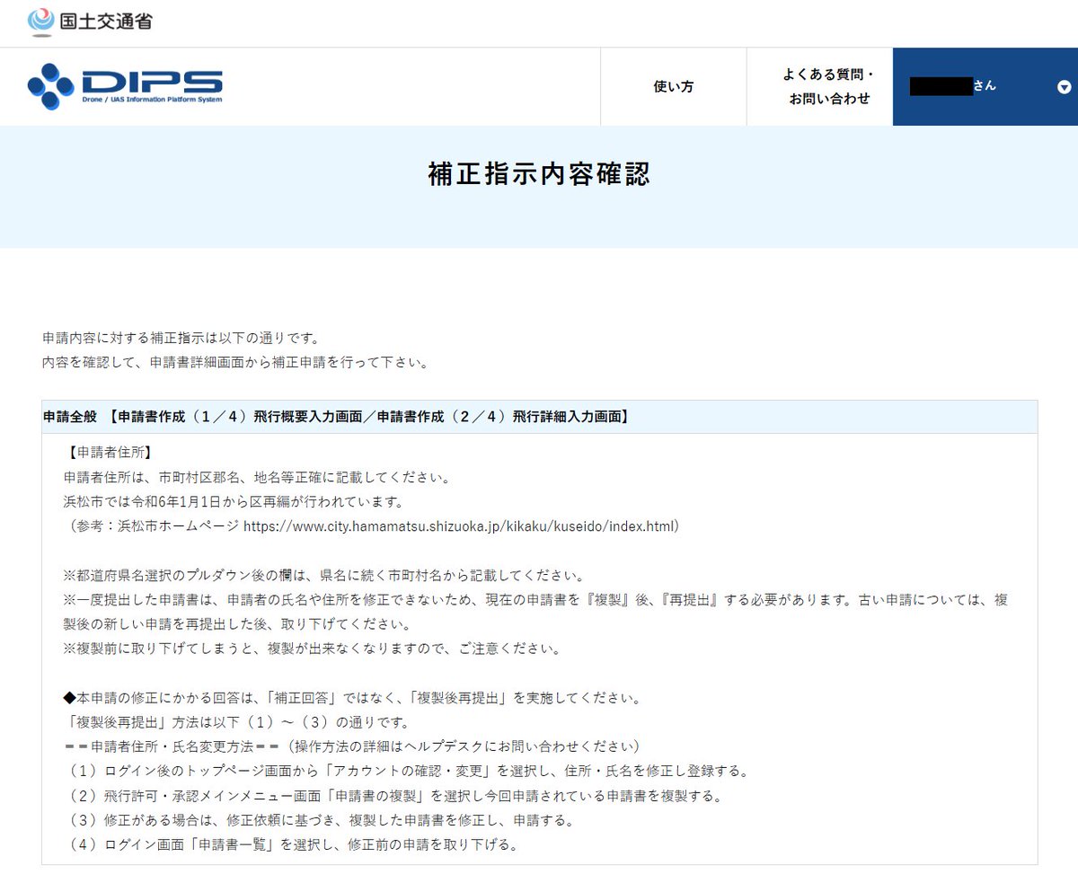This screenshot has width=1078, height=883.
Task: Open the 使い方 navigation menu
Action: tap(672, 86)
